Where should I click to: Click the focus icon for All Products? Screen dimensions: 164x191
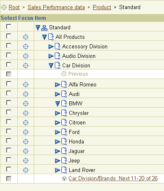26,37
